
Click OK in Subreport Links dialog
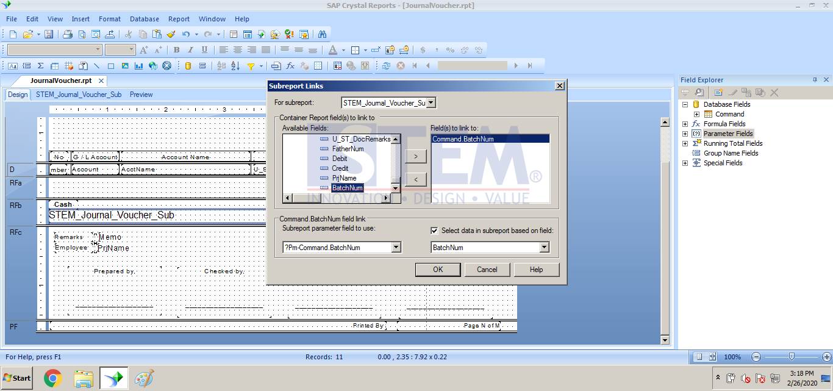(x=438, y=270)
